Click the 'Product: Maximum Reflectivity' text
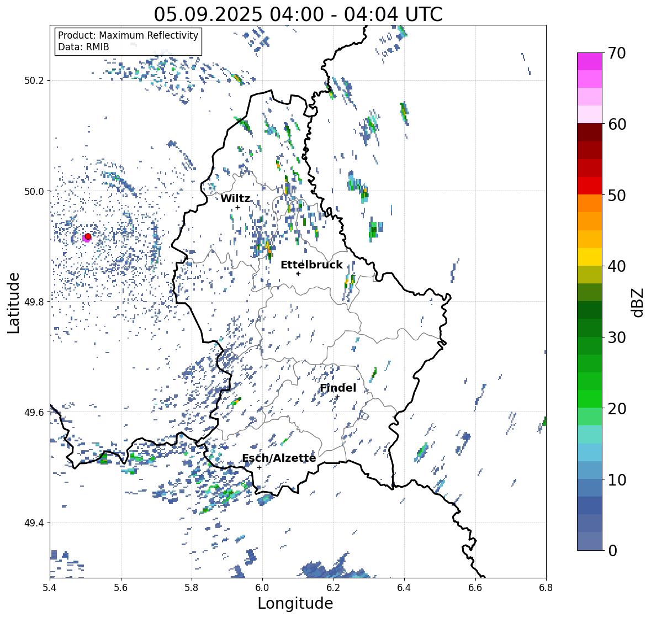Image resolution: width=651 pixels, height=617 pixels. [x=128, y=35]
